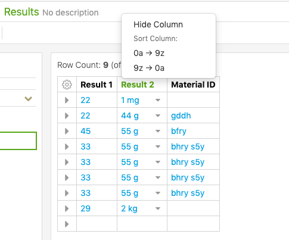Expand the row containing bfry

point(67,131)
